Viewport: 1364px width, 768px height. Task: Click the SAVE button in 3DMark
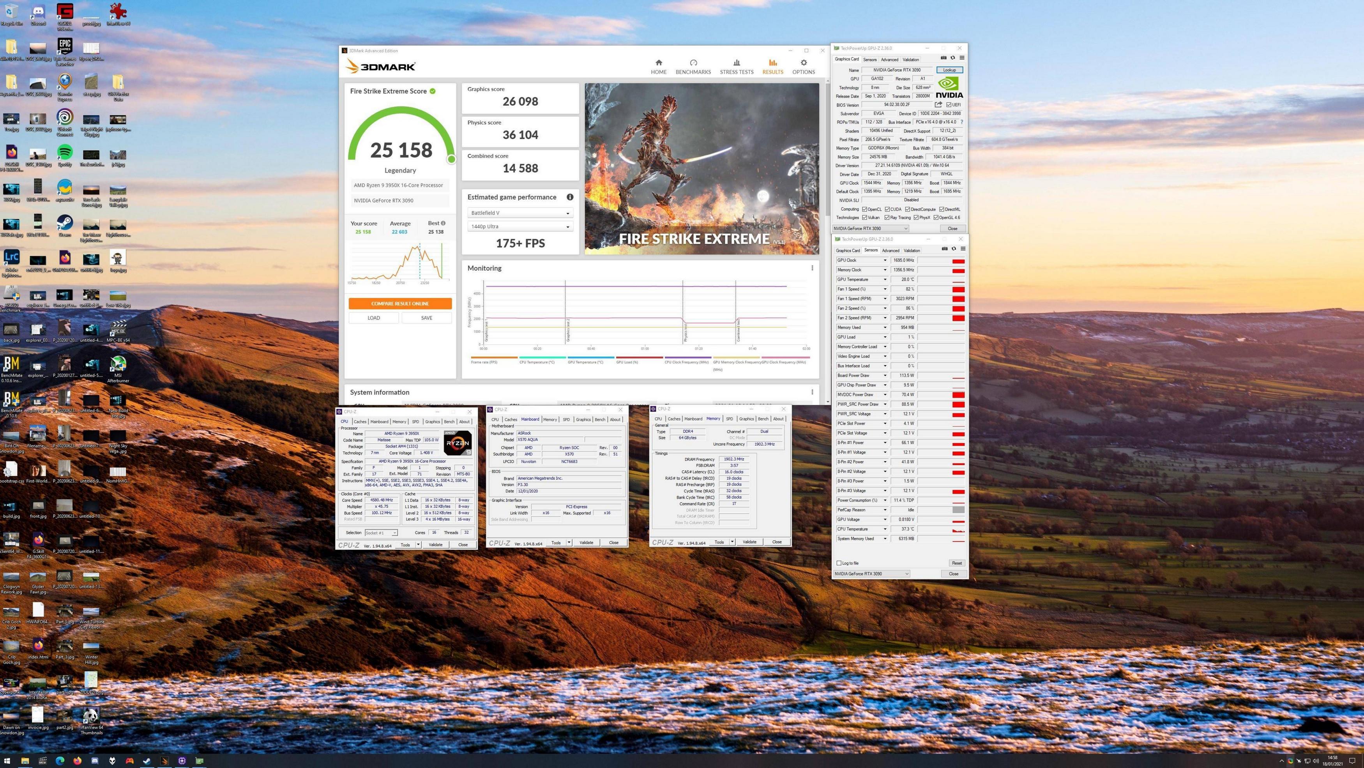426,318
